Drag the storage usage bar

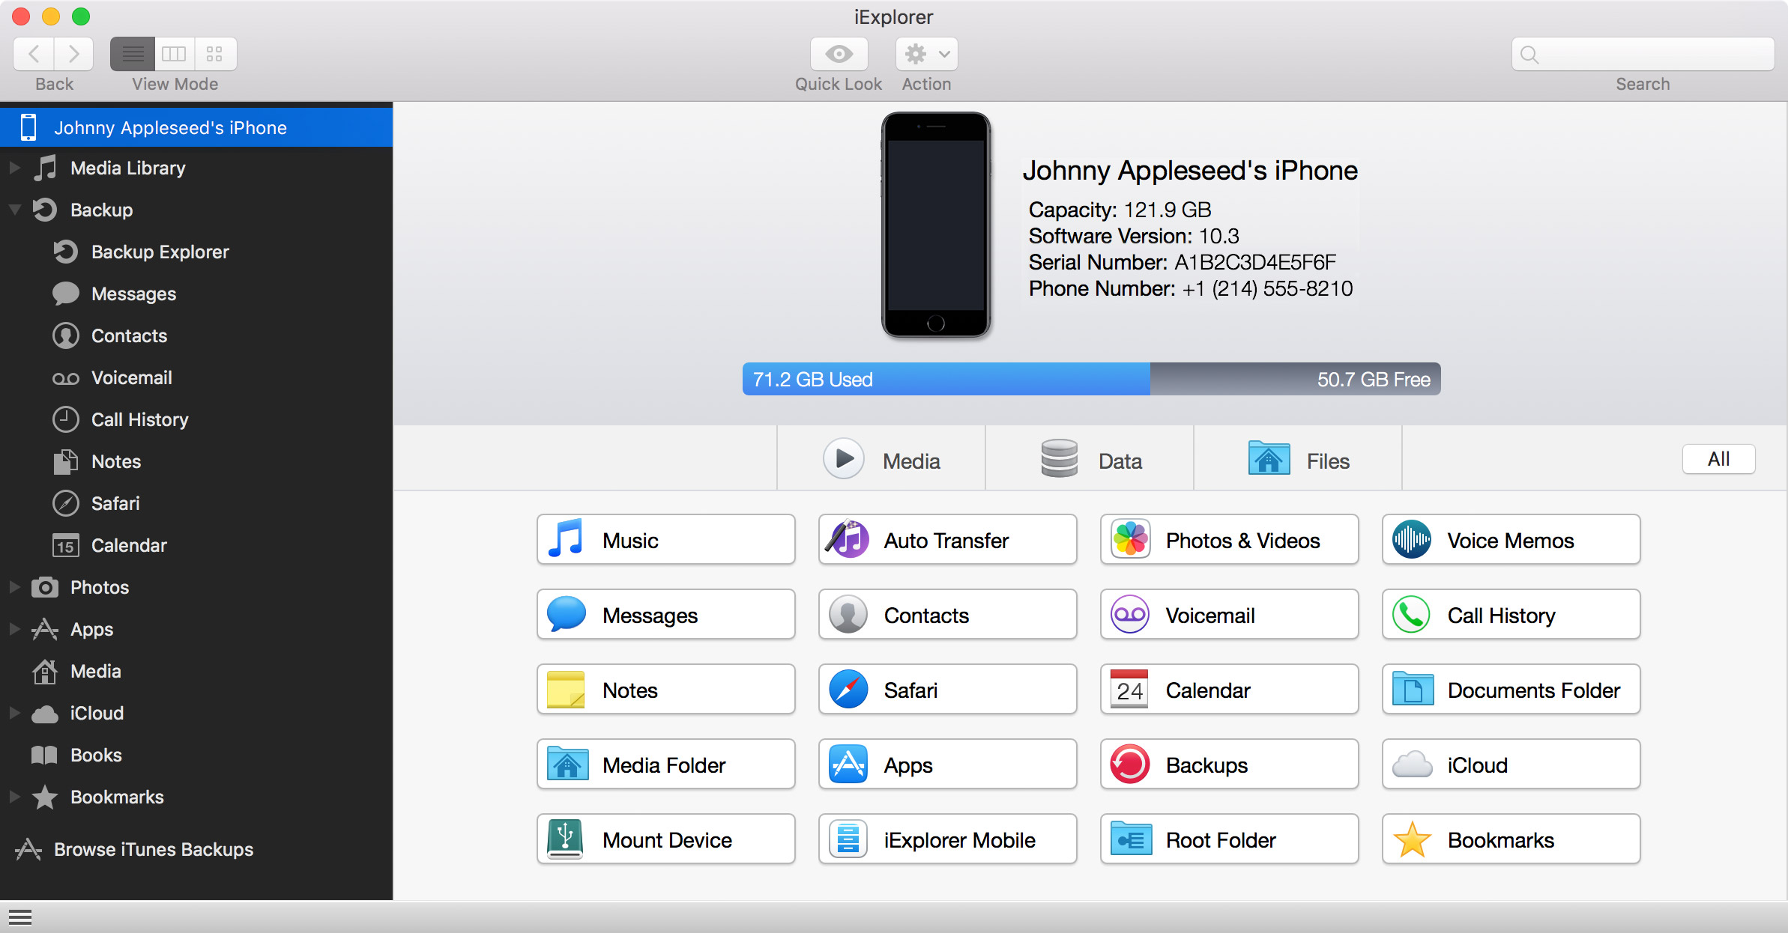point(1084,378)
